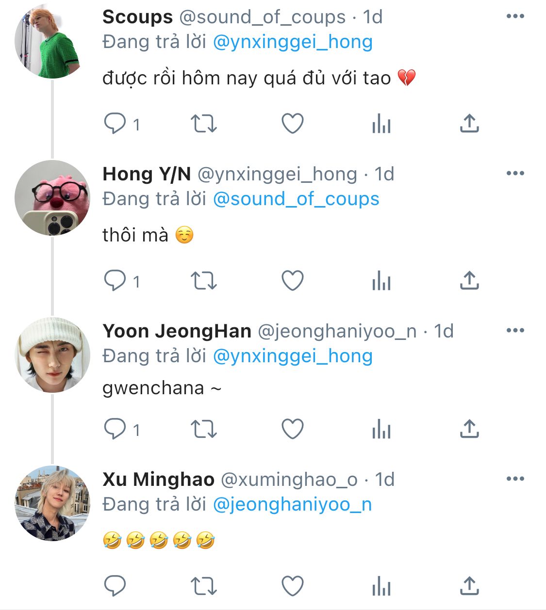
Task: Share Yoon JeongHan's tweet
Action: 469,429
